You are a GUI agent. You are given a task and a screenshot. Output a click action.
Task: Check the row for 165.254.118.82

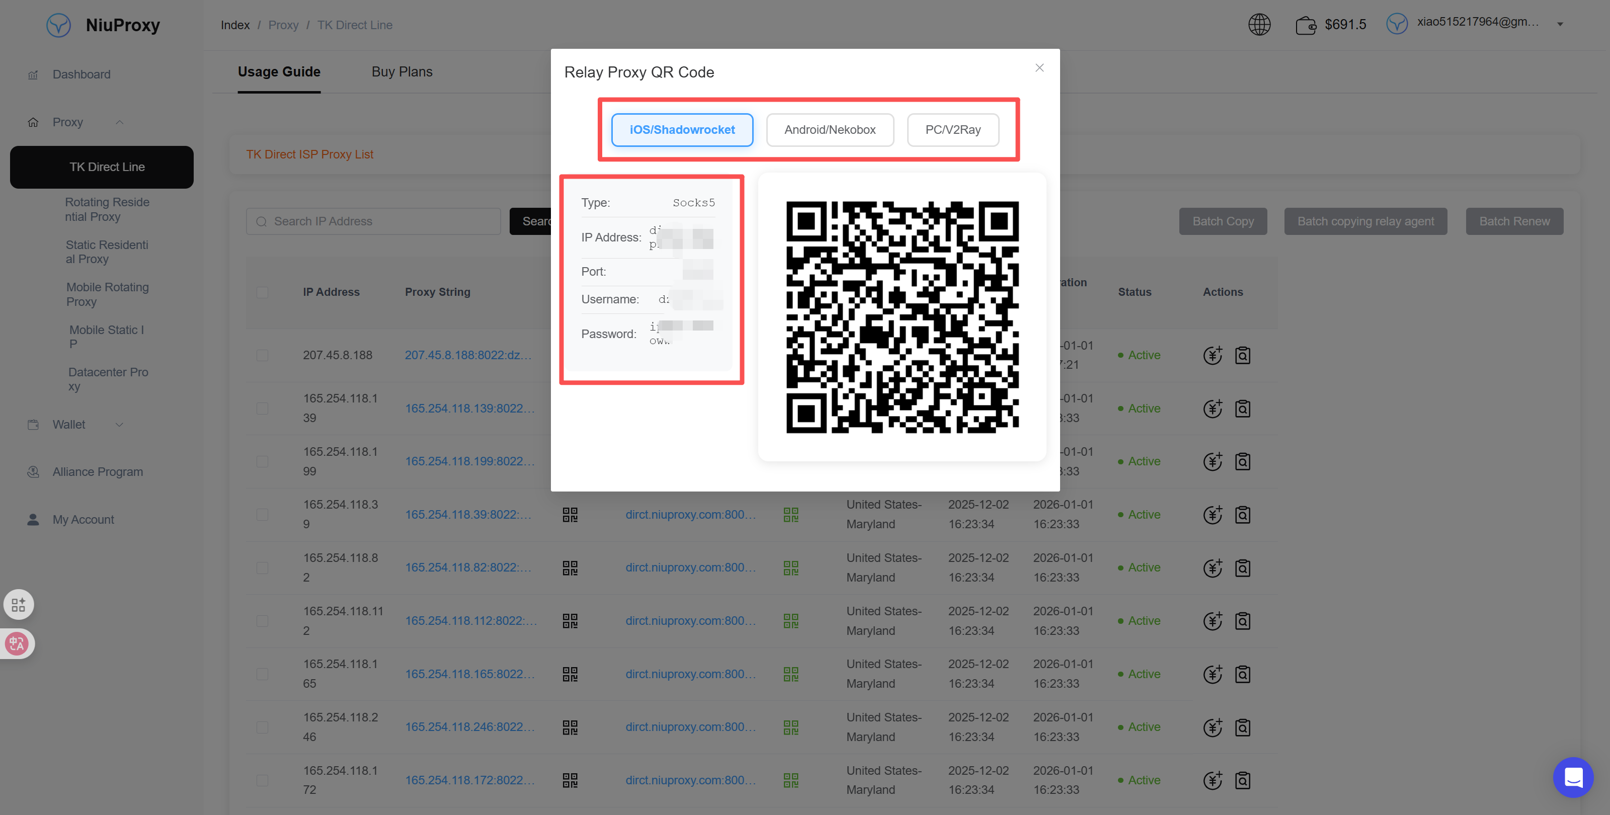263,567
